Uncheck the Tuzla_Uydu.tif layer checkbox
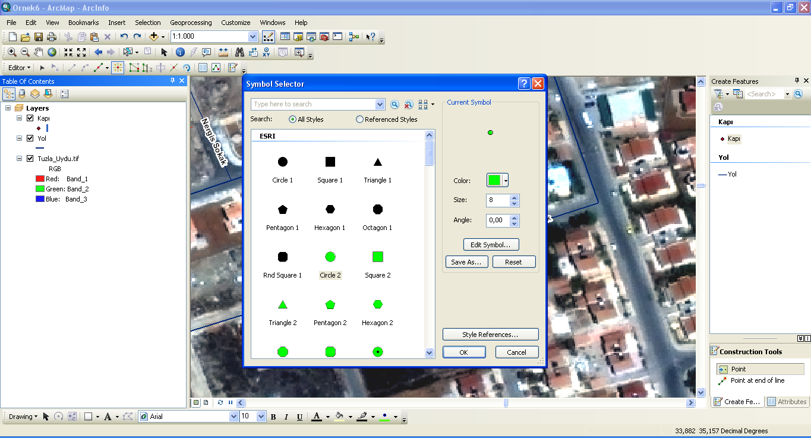The width and height of the screenshot is (811, 438). [30, 159]
